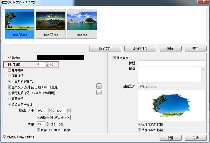Increase image width with up arrow
This screenshot has width=210, height=143.
50,110
